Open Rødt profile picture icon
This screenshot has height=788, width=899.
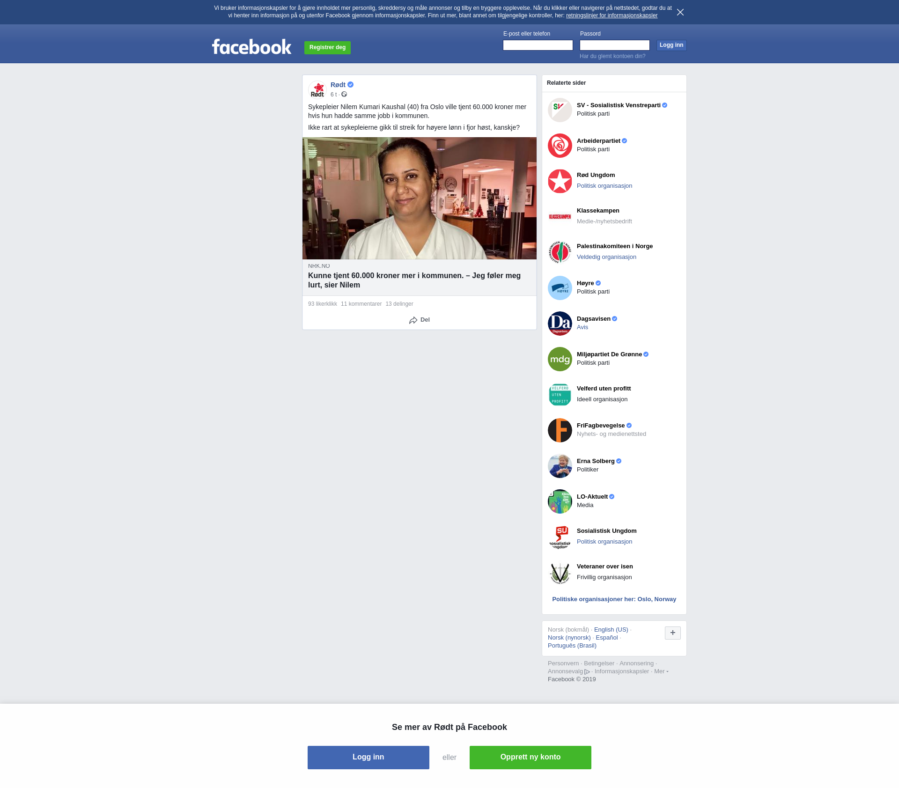click(x=317, y=89)
